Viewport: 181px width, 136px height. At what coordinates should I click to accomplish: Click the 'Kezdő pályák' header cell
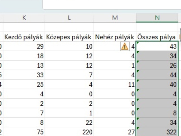click(x=24, y=37)
